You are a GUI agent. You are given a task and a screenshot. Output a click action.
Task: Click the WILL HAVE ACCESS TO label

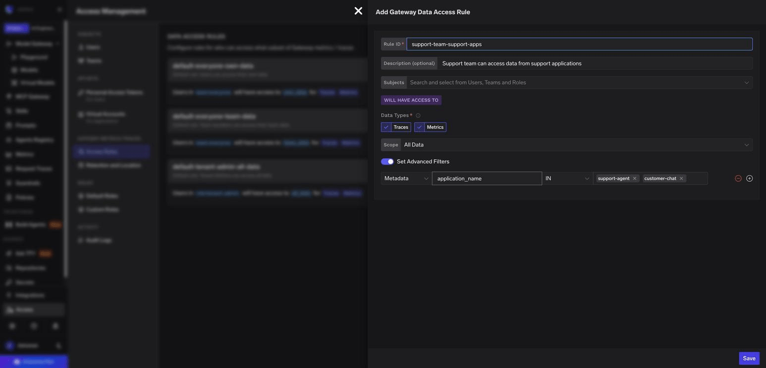411,100
